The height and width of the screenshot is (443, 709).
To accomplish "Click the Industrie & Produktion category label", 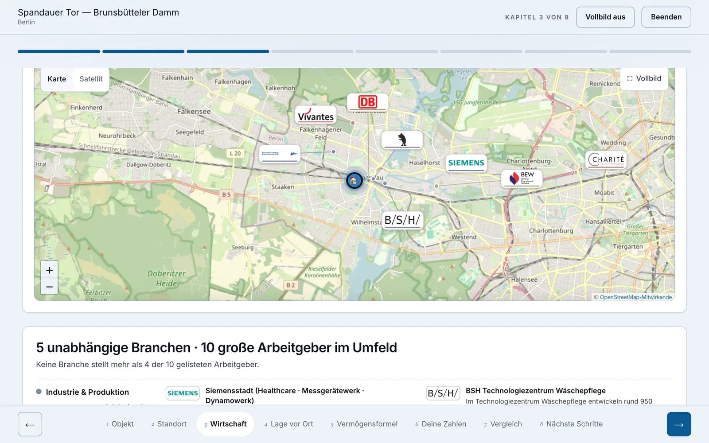I will click(87, 392).
